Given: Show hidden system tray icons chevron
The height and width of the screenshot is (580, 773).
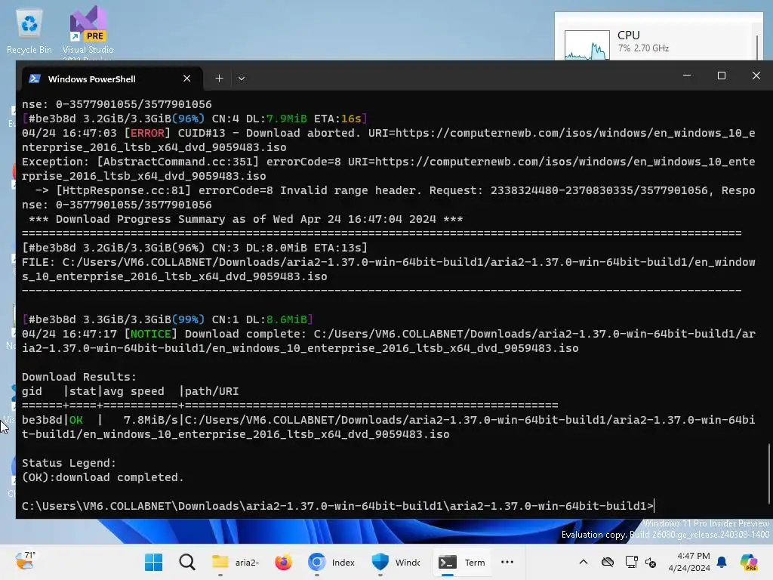Looking at the screenshot, I should pos(584,562).
